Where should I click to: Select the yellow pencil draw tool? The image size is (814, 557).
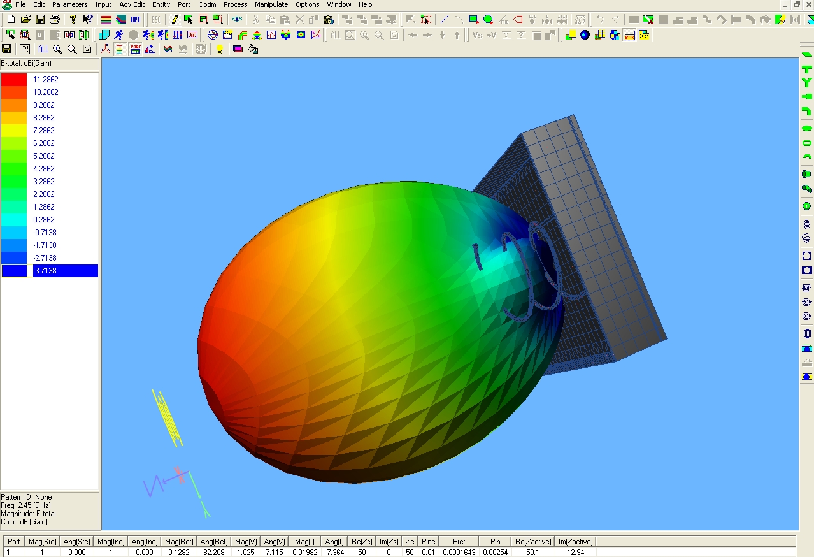(174, 20)
